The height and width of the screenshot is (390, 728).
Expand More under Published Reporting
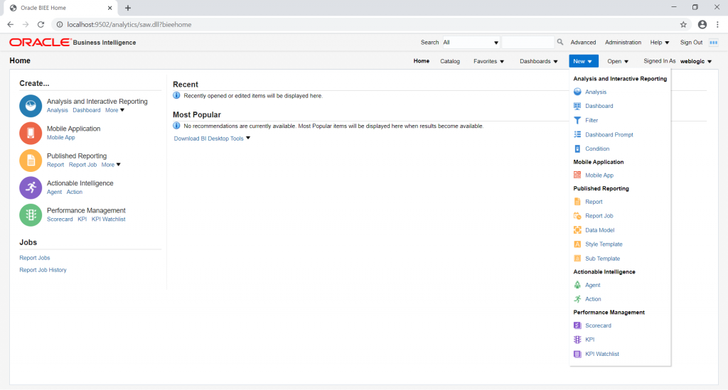click(x=111, y=165)
